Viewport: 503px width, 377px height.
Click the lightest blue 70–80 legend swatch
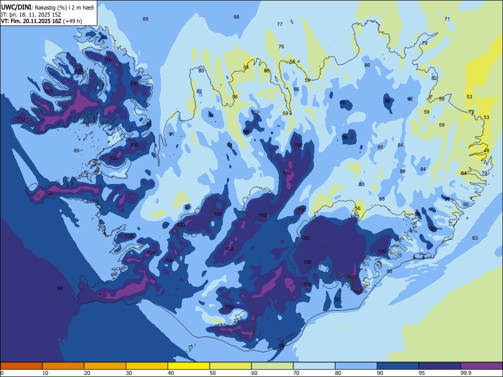click(x=314, y=366)
